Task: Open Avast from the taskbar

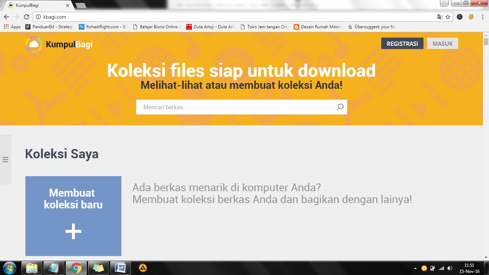Action: 142,268
